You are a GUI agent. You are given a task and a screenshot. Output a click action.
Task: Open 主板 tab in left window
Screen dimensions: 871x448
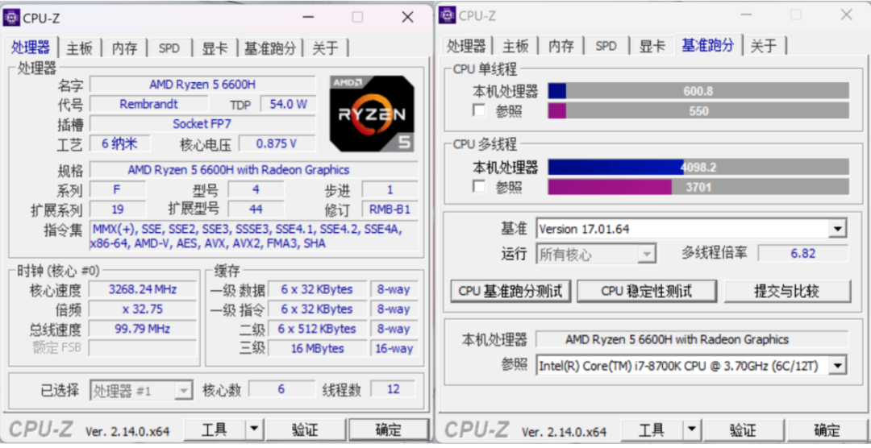click(79, 48)
